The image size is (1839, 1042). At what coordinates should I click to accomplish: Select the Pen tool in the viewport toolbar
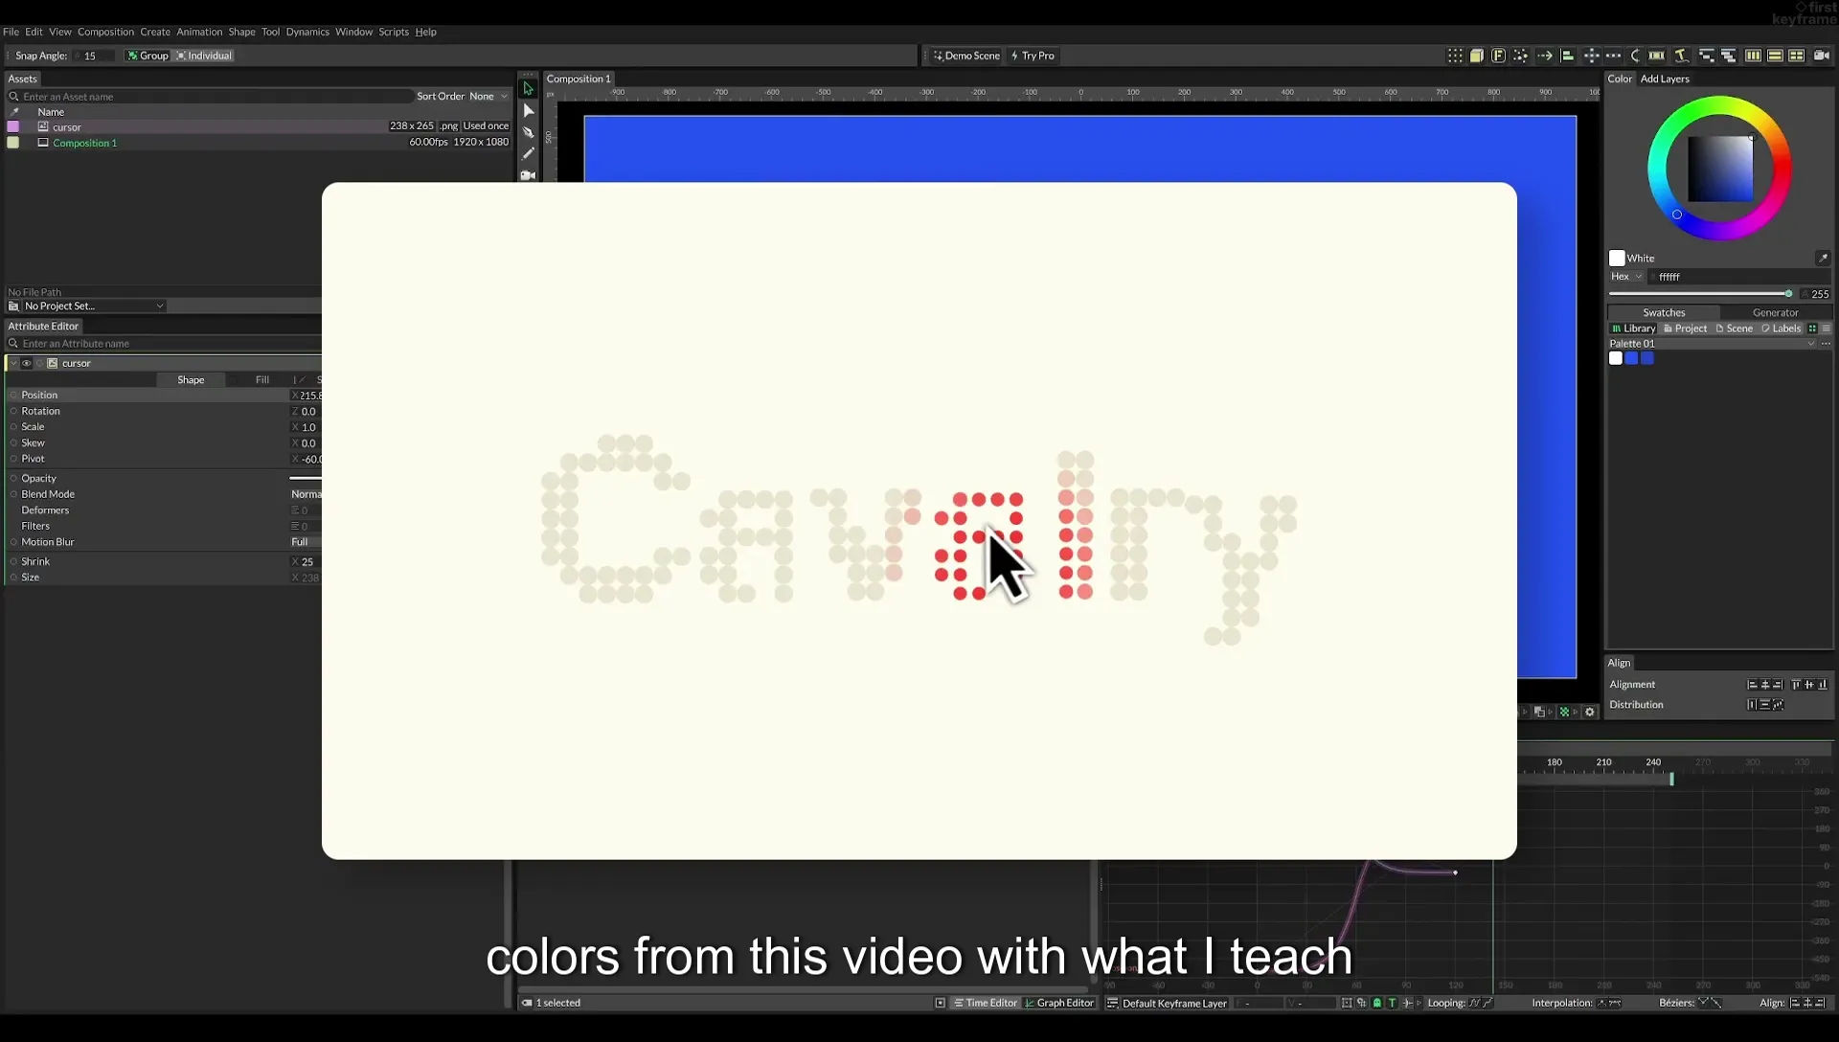[528, 133]
